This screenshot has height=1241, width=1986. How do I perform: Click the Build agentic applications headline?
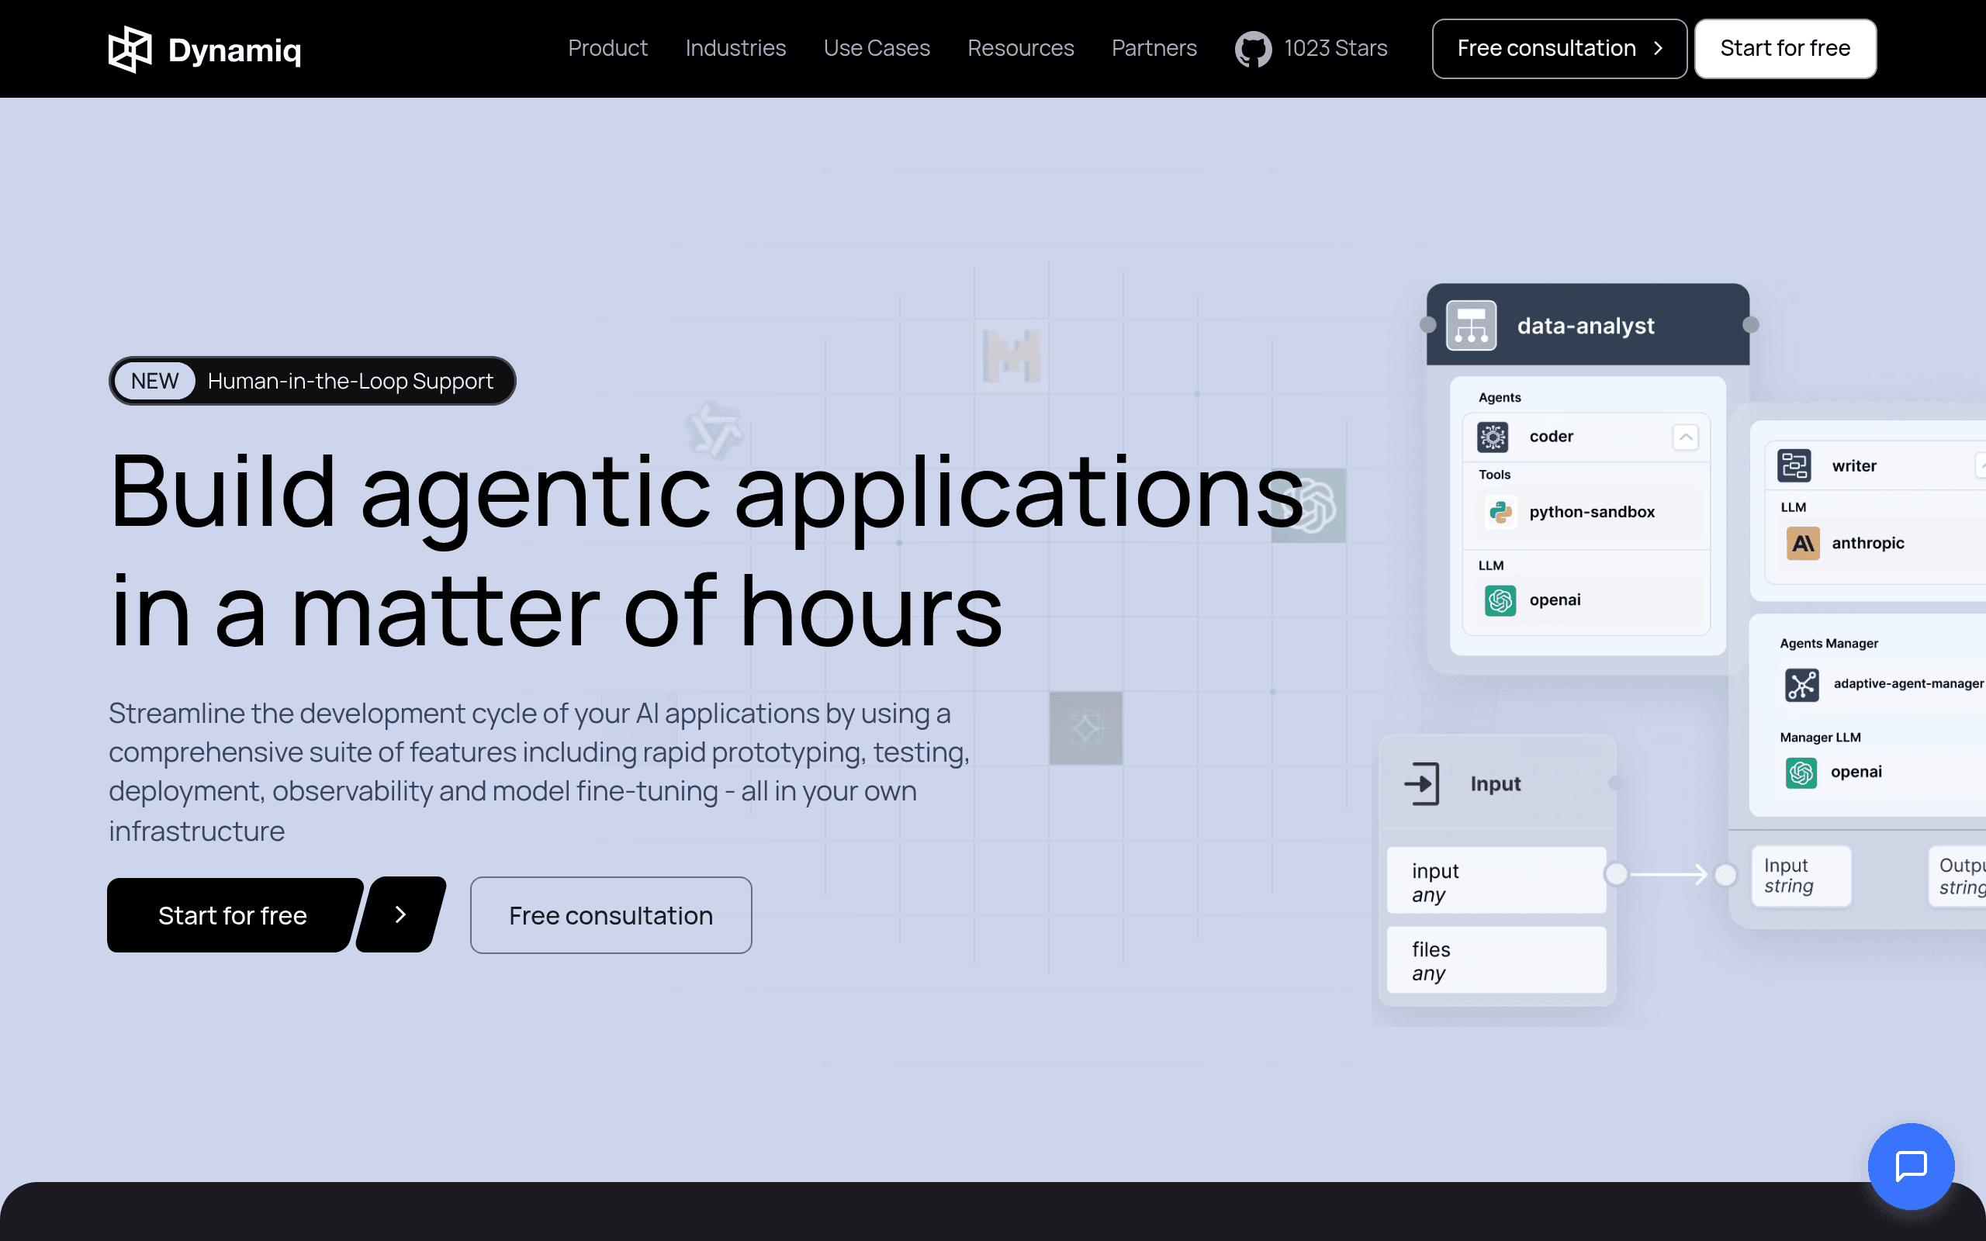point(706,551)
